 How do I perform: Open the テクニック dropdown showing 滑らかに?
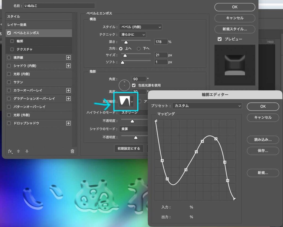tap(133, 35)
